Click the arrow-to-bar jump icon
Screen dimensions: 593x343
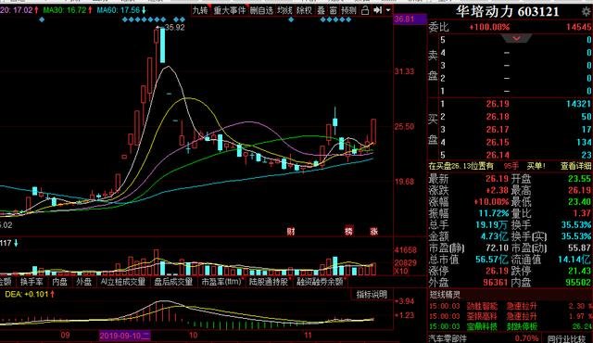tap(377, 10)
